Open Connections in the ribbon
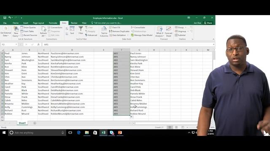Image resolution: width=270 pixels, height=151 pixels. click(x=55, y=27)
